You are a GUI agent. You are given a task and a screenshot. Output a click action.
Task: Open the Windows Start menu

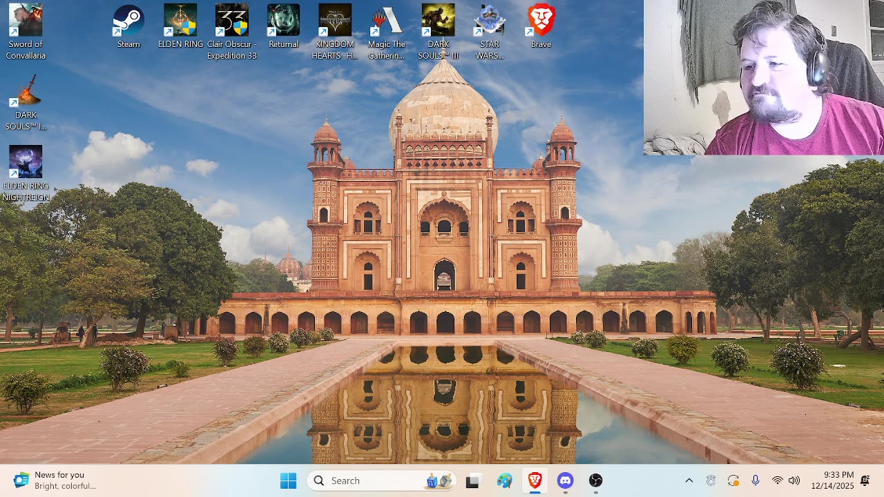[x=289, y=480]
